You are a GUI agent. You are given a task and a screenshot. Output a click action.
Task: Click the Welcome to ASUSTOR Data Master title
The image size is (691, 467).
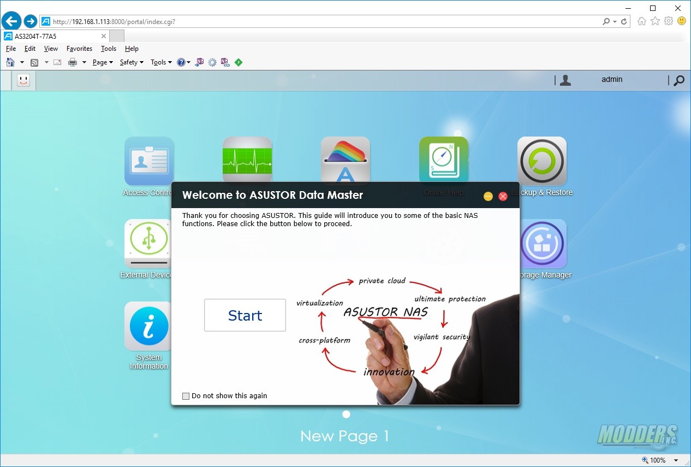(272, 195)
